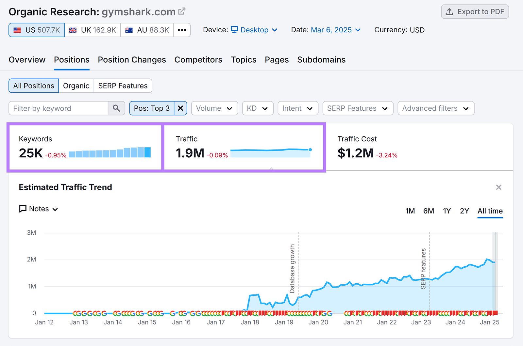This screenshot has width=523, height=346.
Task: Select the US flag database button
Action: pyautogui.click(x=36, y=30)
